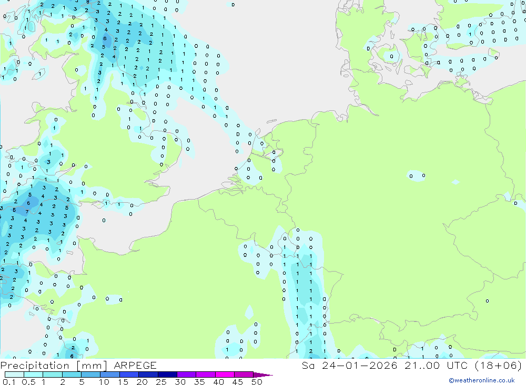
Task: Click the '25' legend scale label
Action: [x=161, y=382]
